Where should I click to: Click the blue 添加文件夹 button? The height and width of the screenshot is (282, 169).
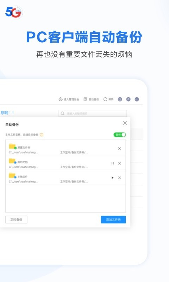pyautogui.click(x=113, y=220)
